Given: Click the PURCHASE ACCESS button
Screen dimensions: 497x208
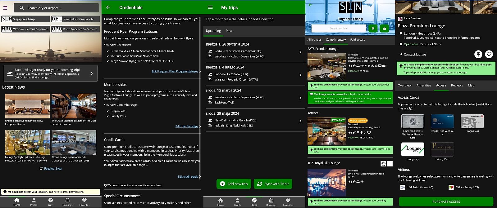Looking at the screenshot, I should click(x=446, y=202).
